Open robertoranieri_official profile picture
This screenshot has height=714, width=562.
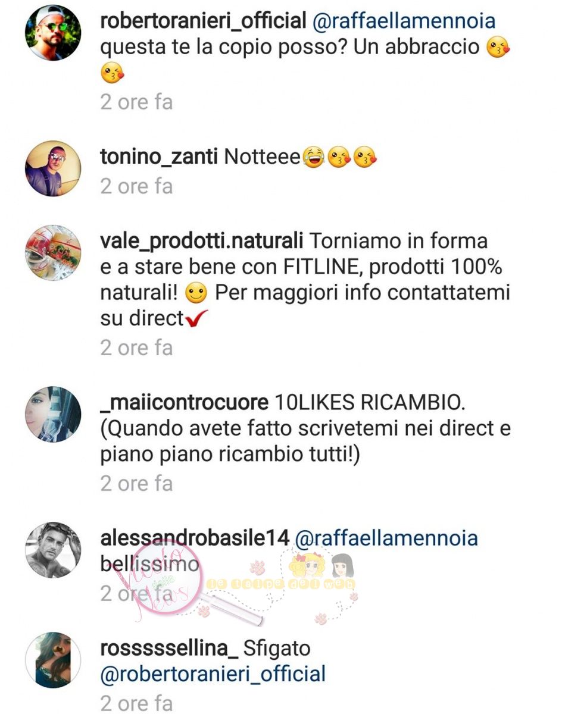point(52,34)
